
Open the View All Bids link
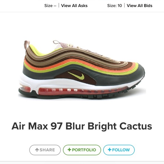139,6
